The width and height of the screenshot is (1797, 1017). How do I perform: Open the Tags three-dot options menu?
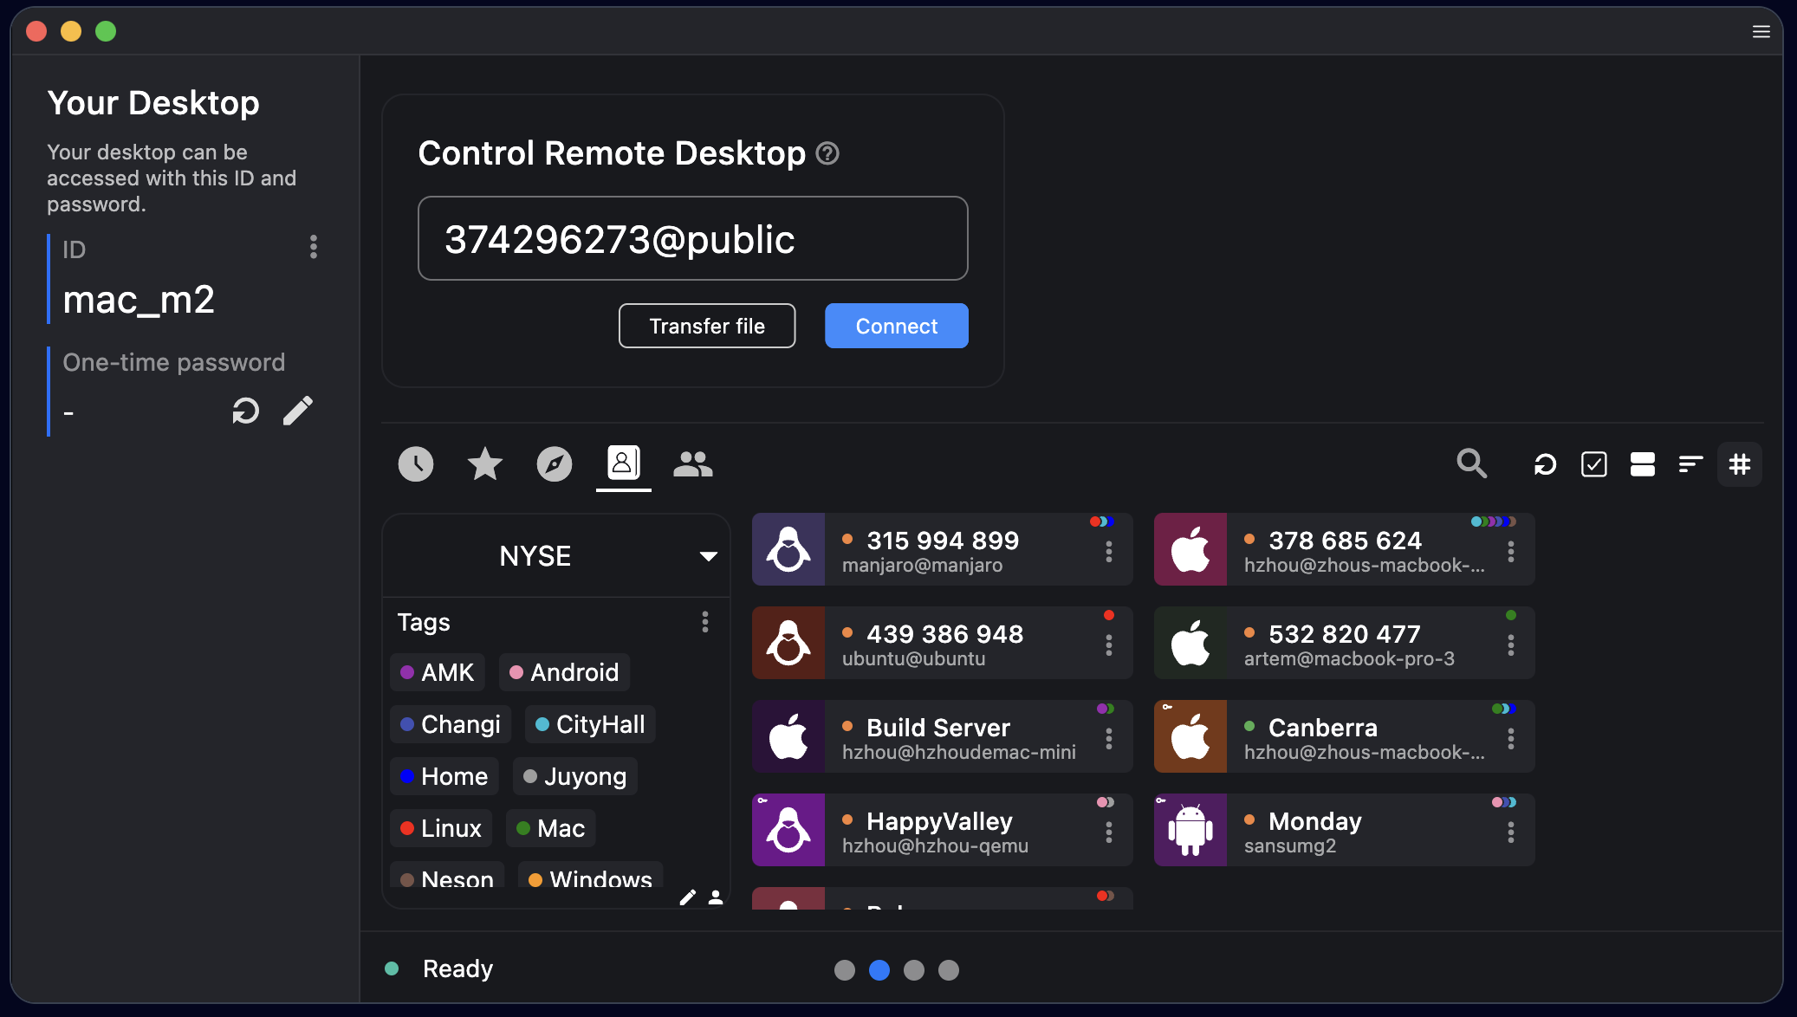pyautogui.click(x=704, y=622)
